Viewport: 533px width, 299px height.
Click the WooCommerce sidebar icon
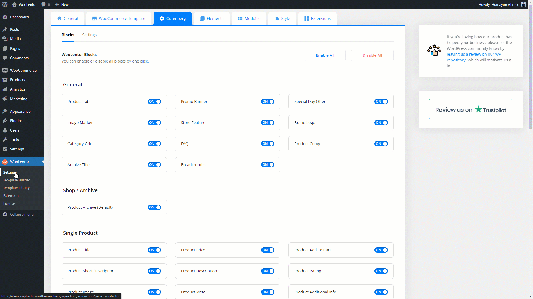click(x=5, y=70)
